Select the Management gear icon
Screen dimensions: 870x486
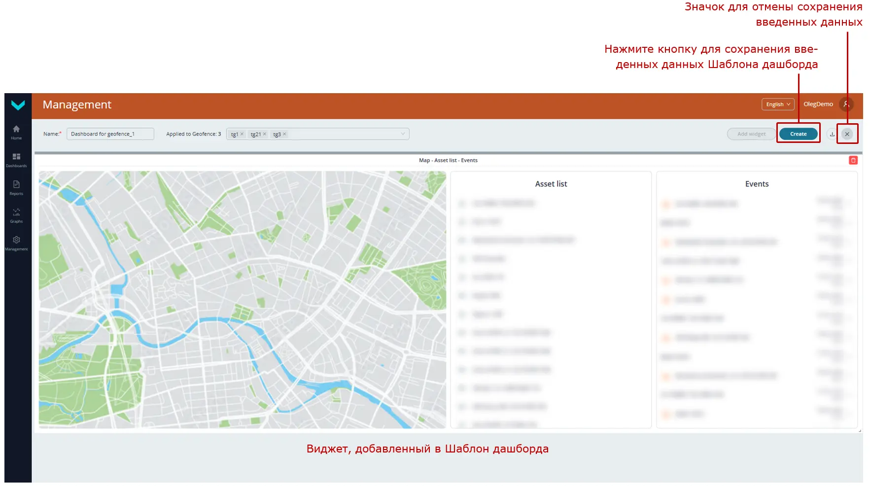click(16, 243)
